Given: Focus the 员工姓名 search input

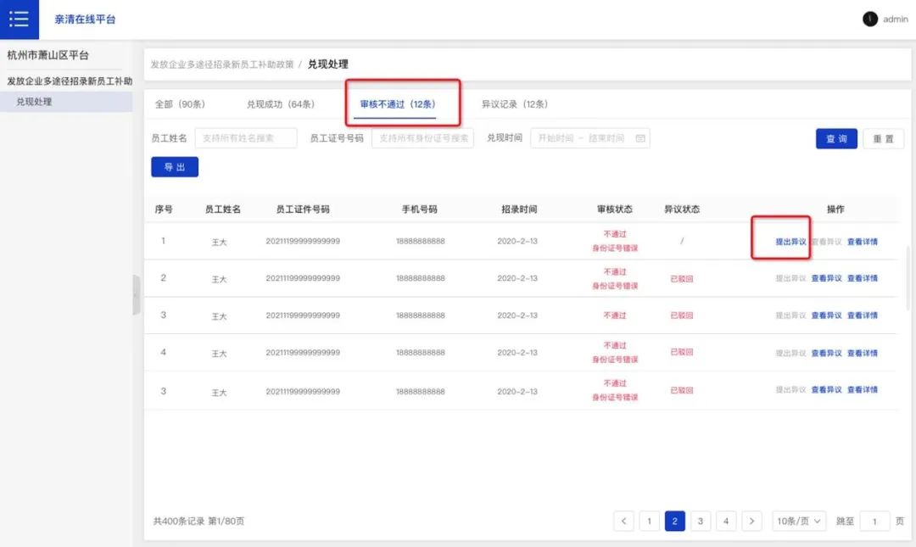Looking at the screenshot, I should coord(246,138).
